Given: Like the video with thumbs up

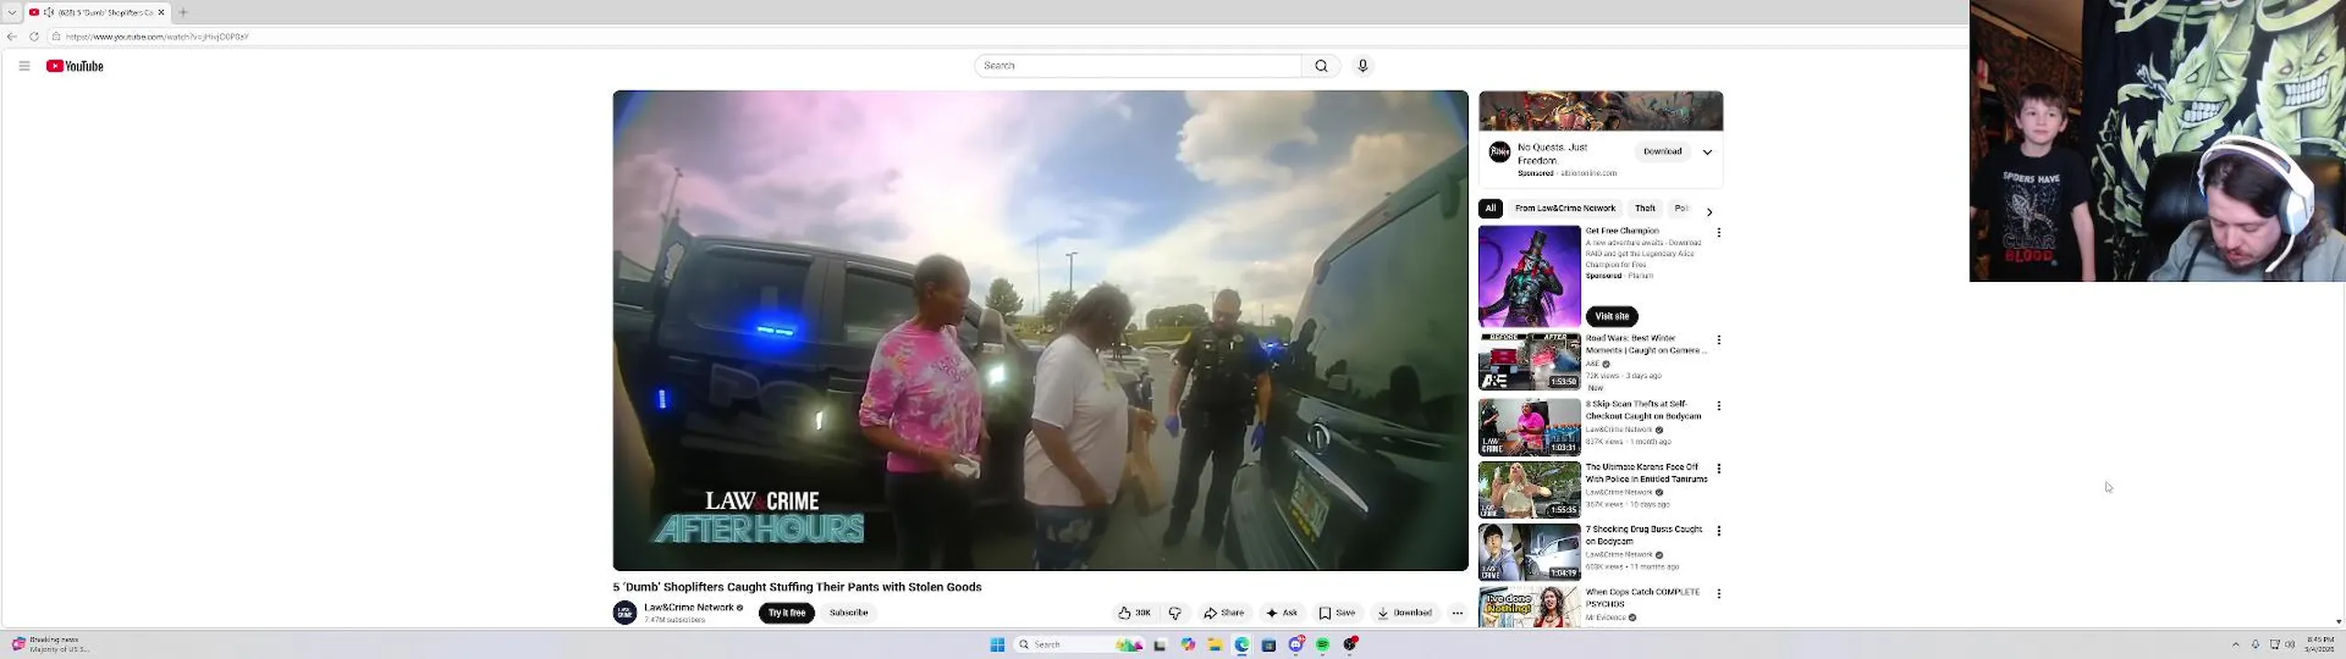Looking at the screenshot, I should [1135, 613].
